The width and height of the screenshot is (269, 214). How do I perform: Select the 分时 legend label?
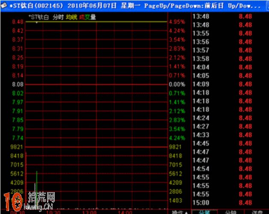tap(58, 17)
